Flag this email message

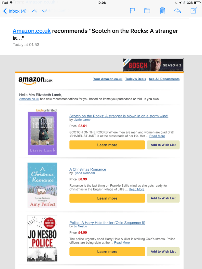point(132,11)
